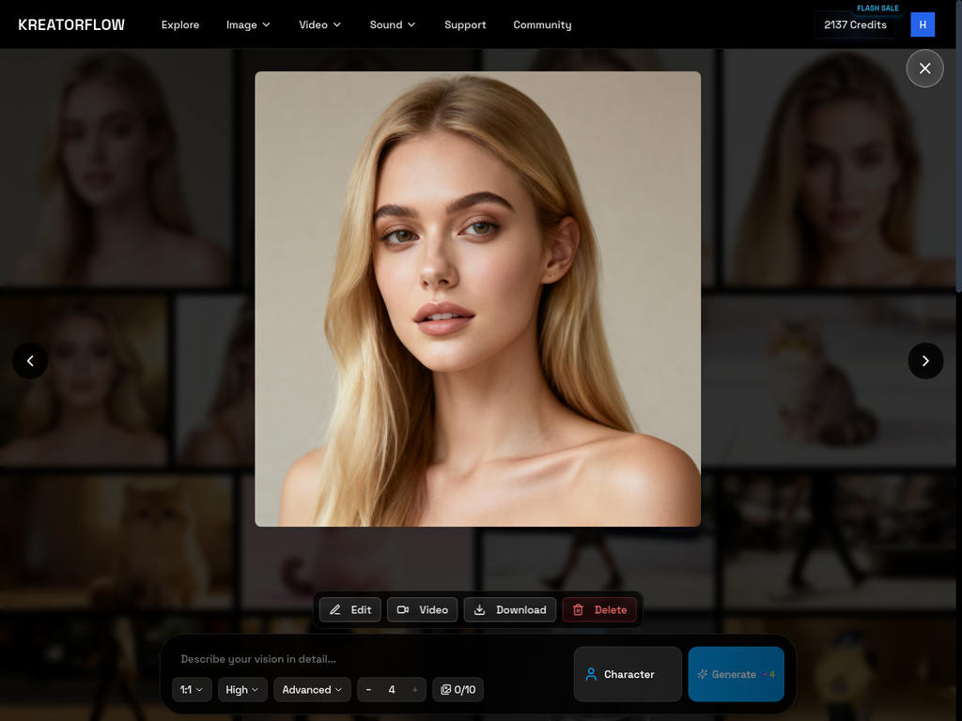Check the 2137 Credits balance
Screen dimensions: 962x721
point(853,25)
